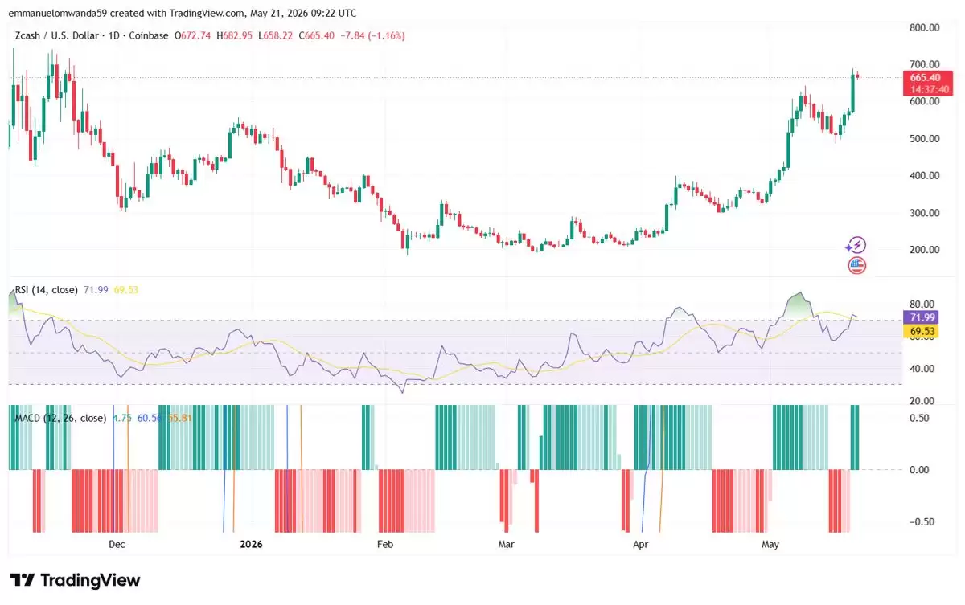
Task: Click the Apr label on time axis
Action: [x=641, y=545]
